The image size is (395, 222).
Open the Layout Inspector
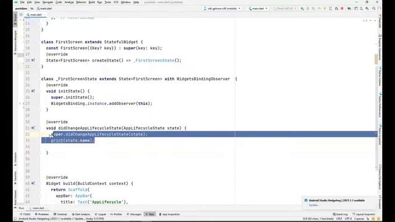tap(364, 214)
